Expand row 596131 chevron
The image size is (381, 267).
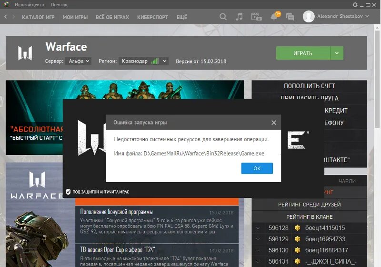(258, 262)
